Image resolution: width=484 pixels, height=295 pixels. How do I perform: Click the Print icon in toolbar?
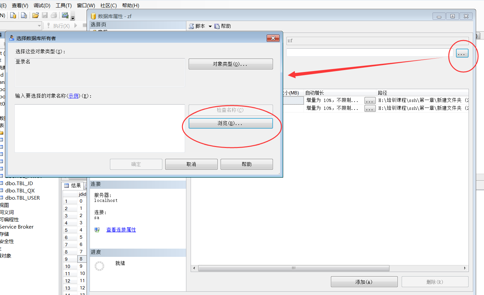[x=54, y=15]
